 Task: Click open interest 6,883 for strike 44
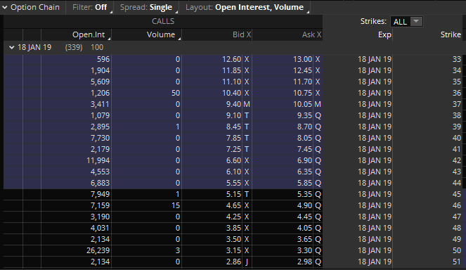pos(100,184)
